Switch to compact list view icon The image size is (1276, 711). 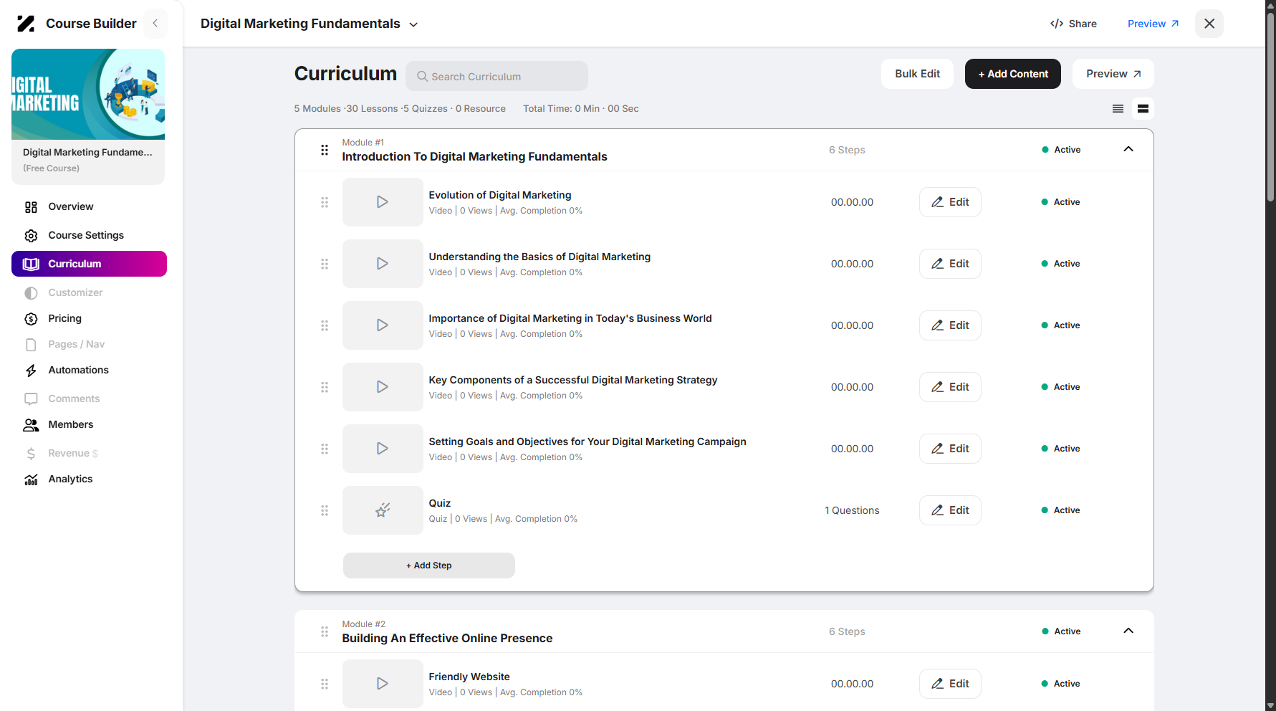[1118, 109]
